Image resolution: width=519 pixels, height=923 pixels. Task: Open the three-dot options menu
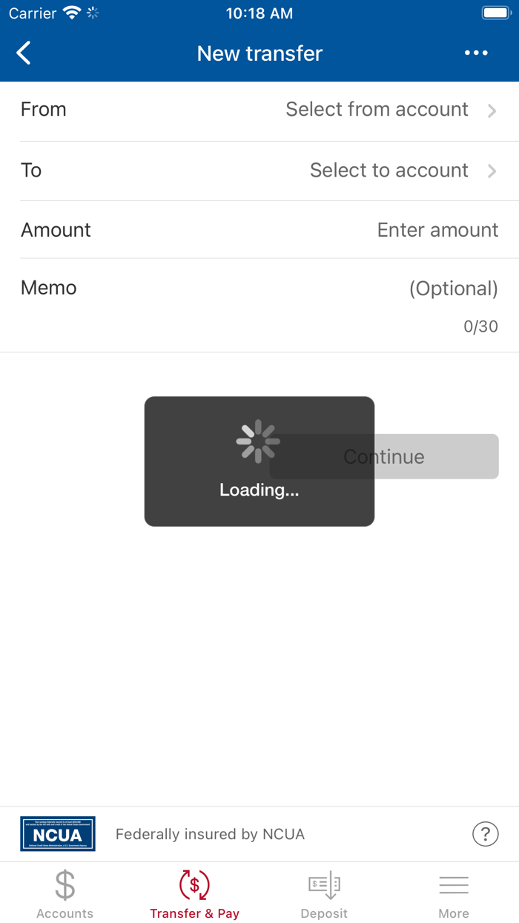point(476,53)
